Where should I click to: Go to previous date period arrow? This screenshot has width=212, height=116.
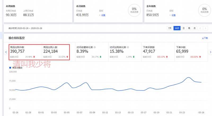200,28
